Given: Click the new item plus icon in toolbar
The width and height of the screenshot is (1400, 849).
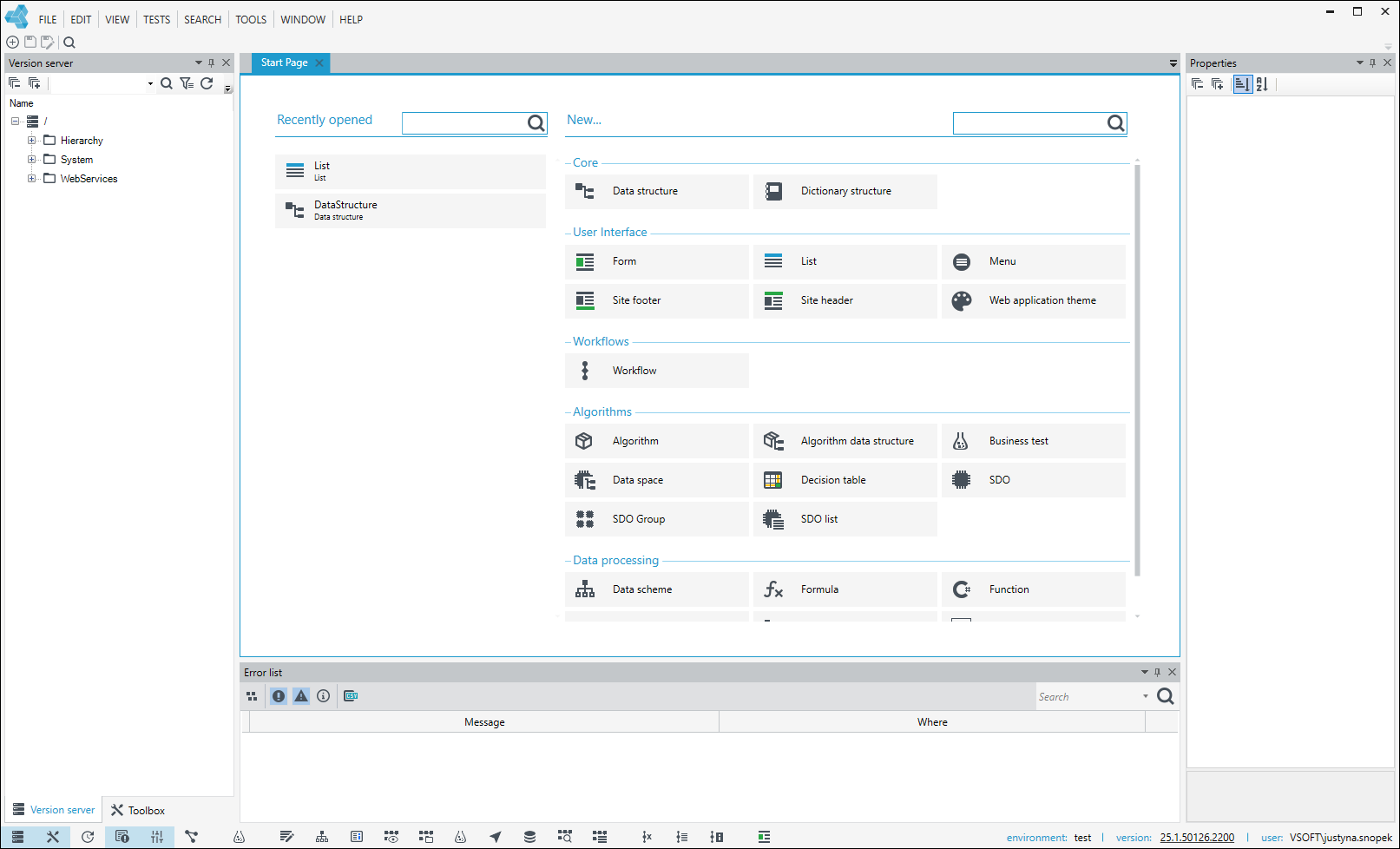Looking at the screenshot, I should pyautogui.click(x=13, y=43).
